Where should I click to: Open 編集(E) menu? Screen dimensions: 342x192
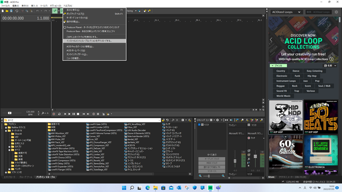point(15,6)
